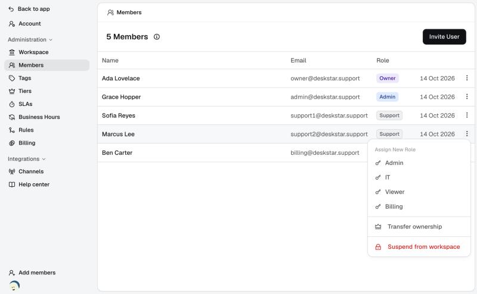Click email support1@deskstar.support

click(x=329, y=115)
